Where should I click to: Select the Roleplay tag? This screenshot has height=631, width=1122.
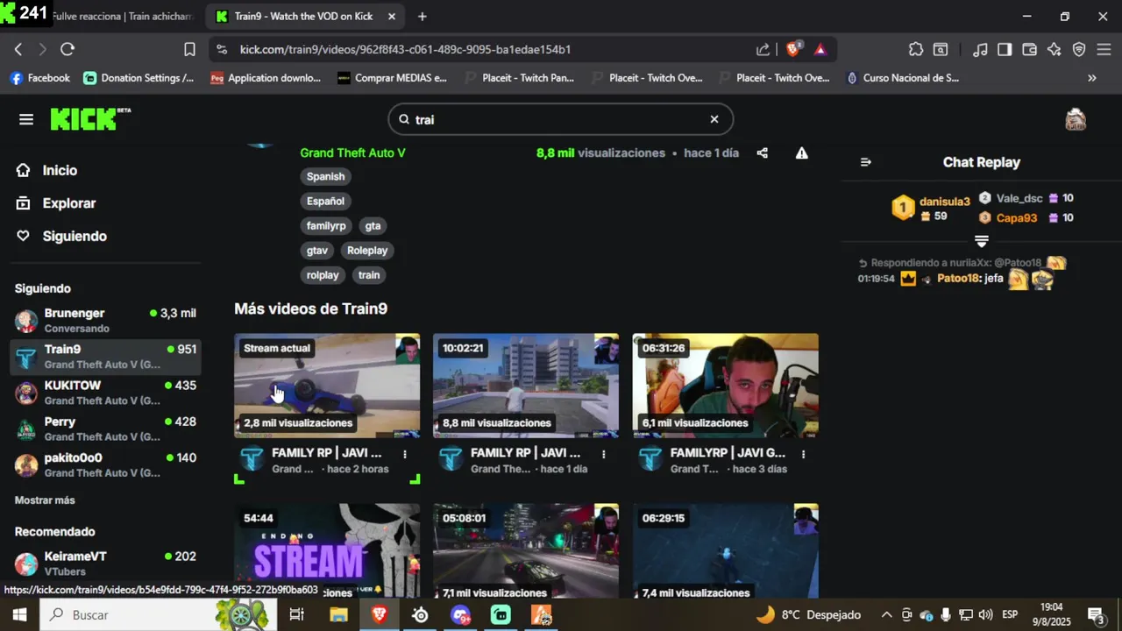pyautogui.click(x=366, y=250)
